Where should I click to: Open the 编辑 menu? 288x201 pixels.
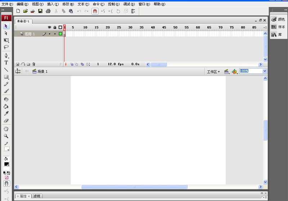coord(23,4)
